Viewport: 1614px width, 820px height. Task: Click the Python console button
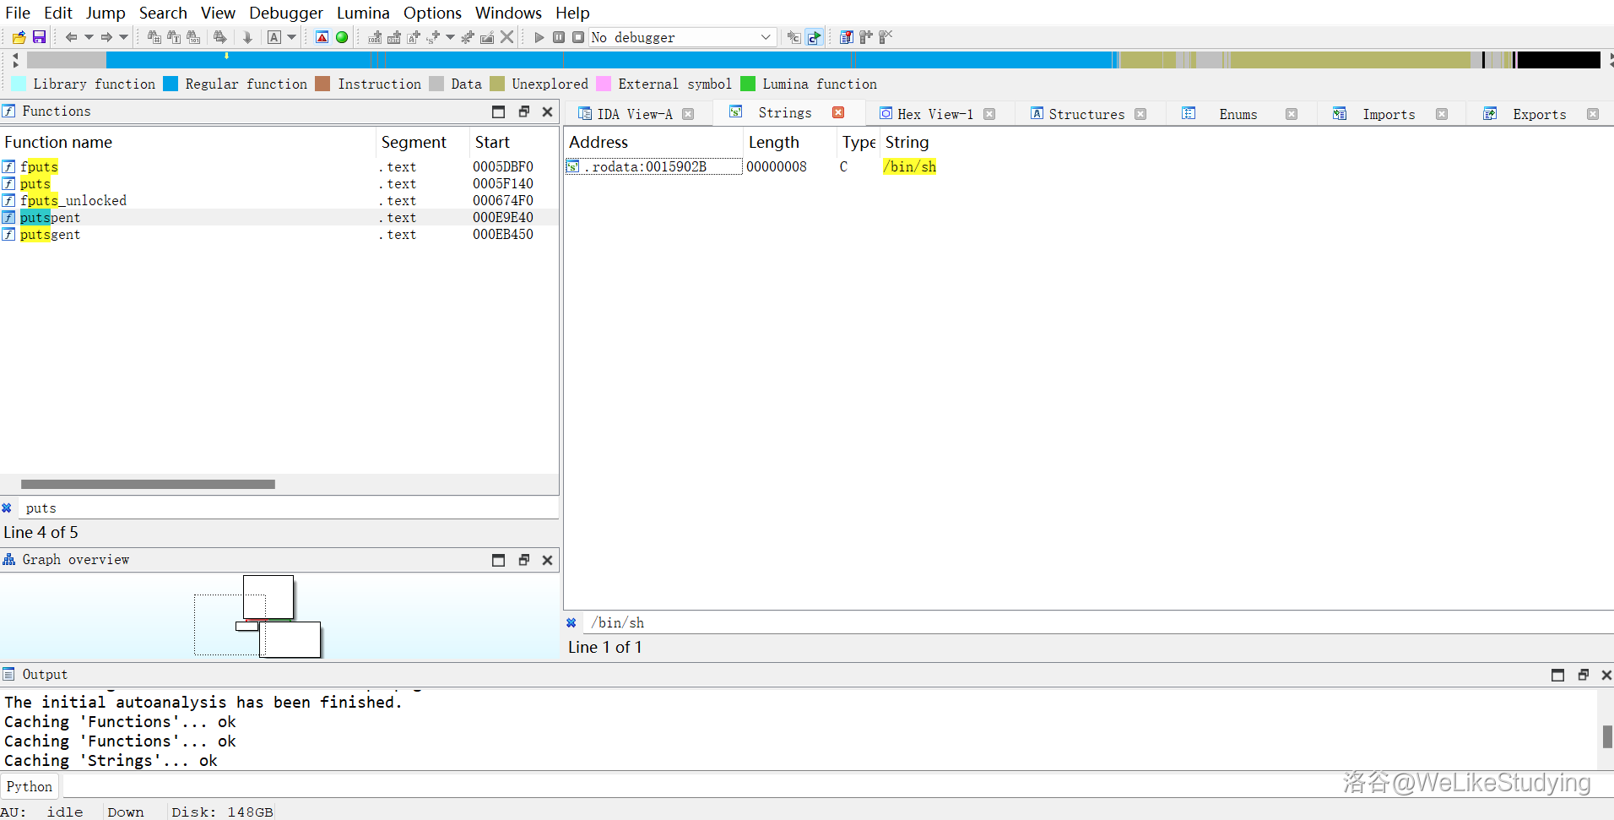pos(30,786)
